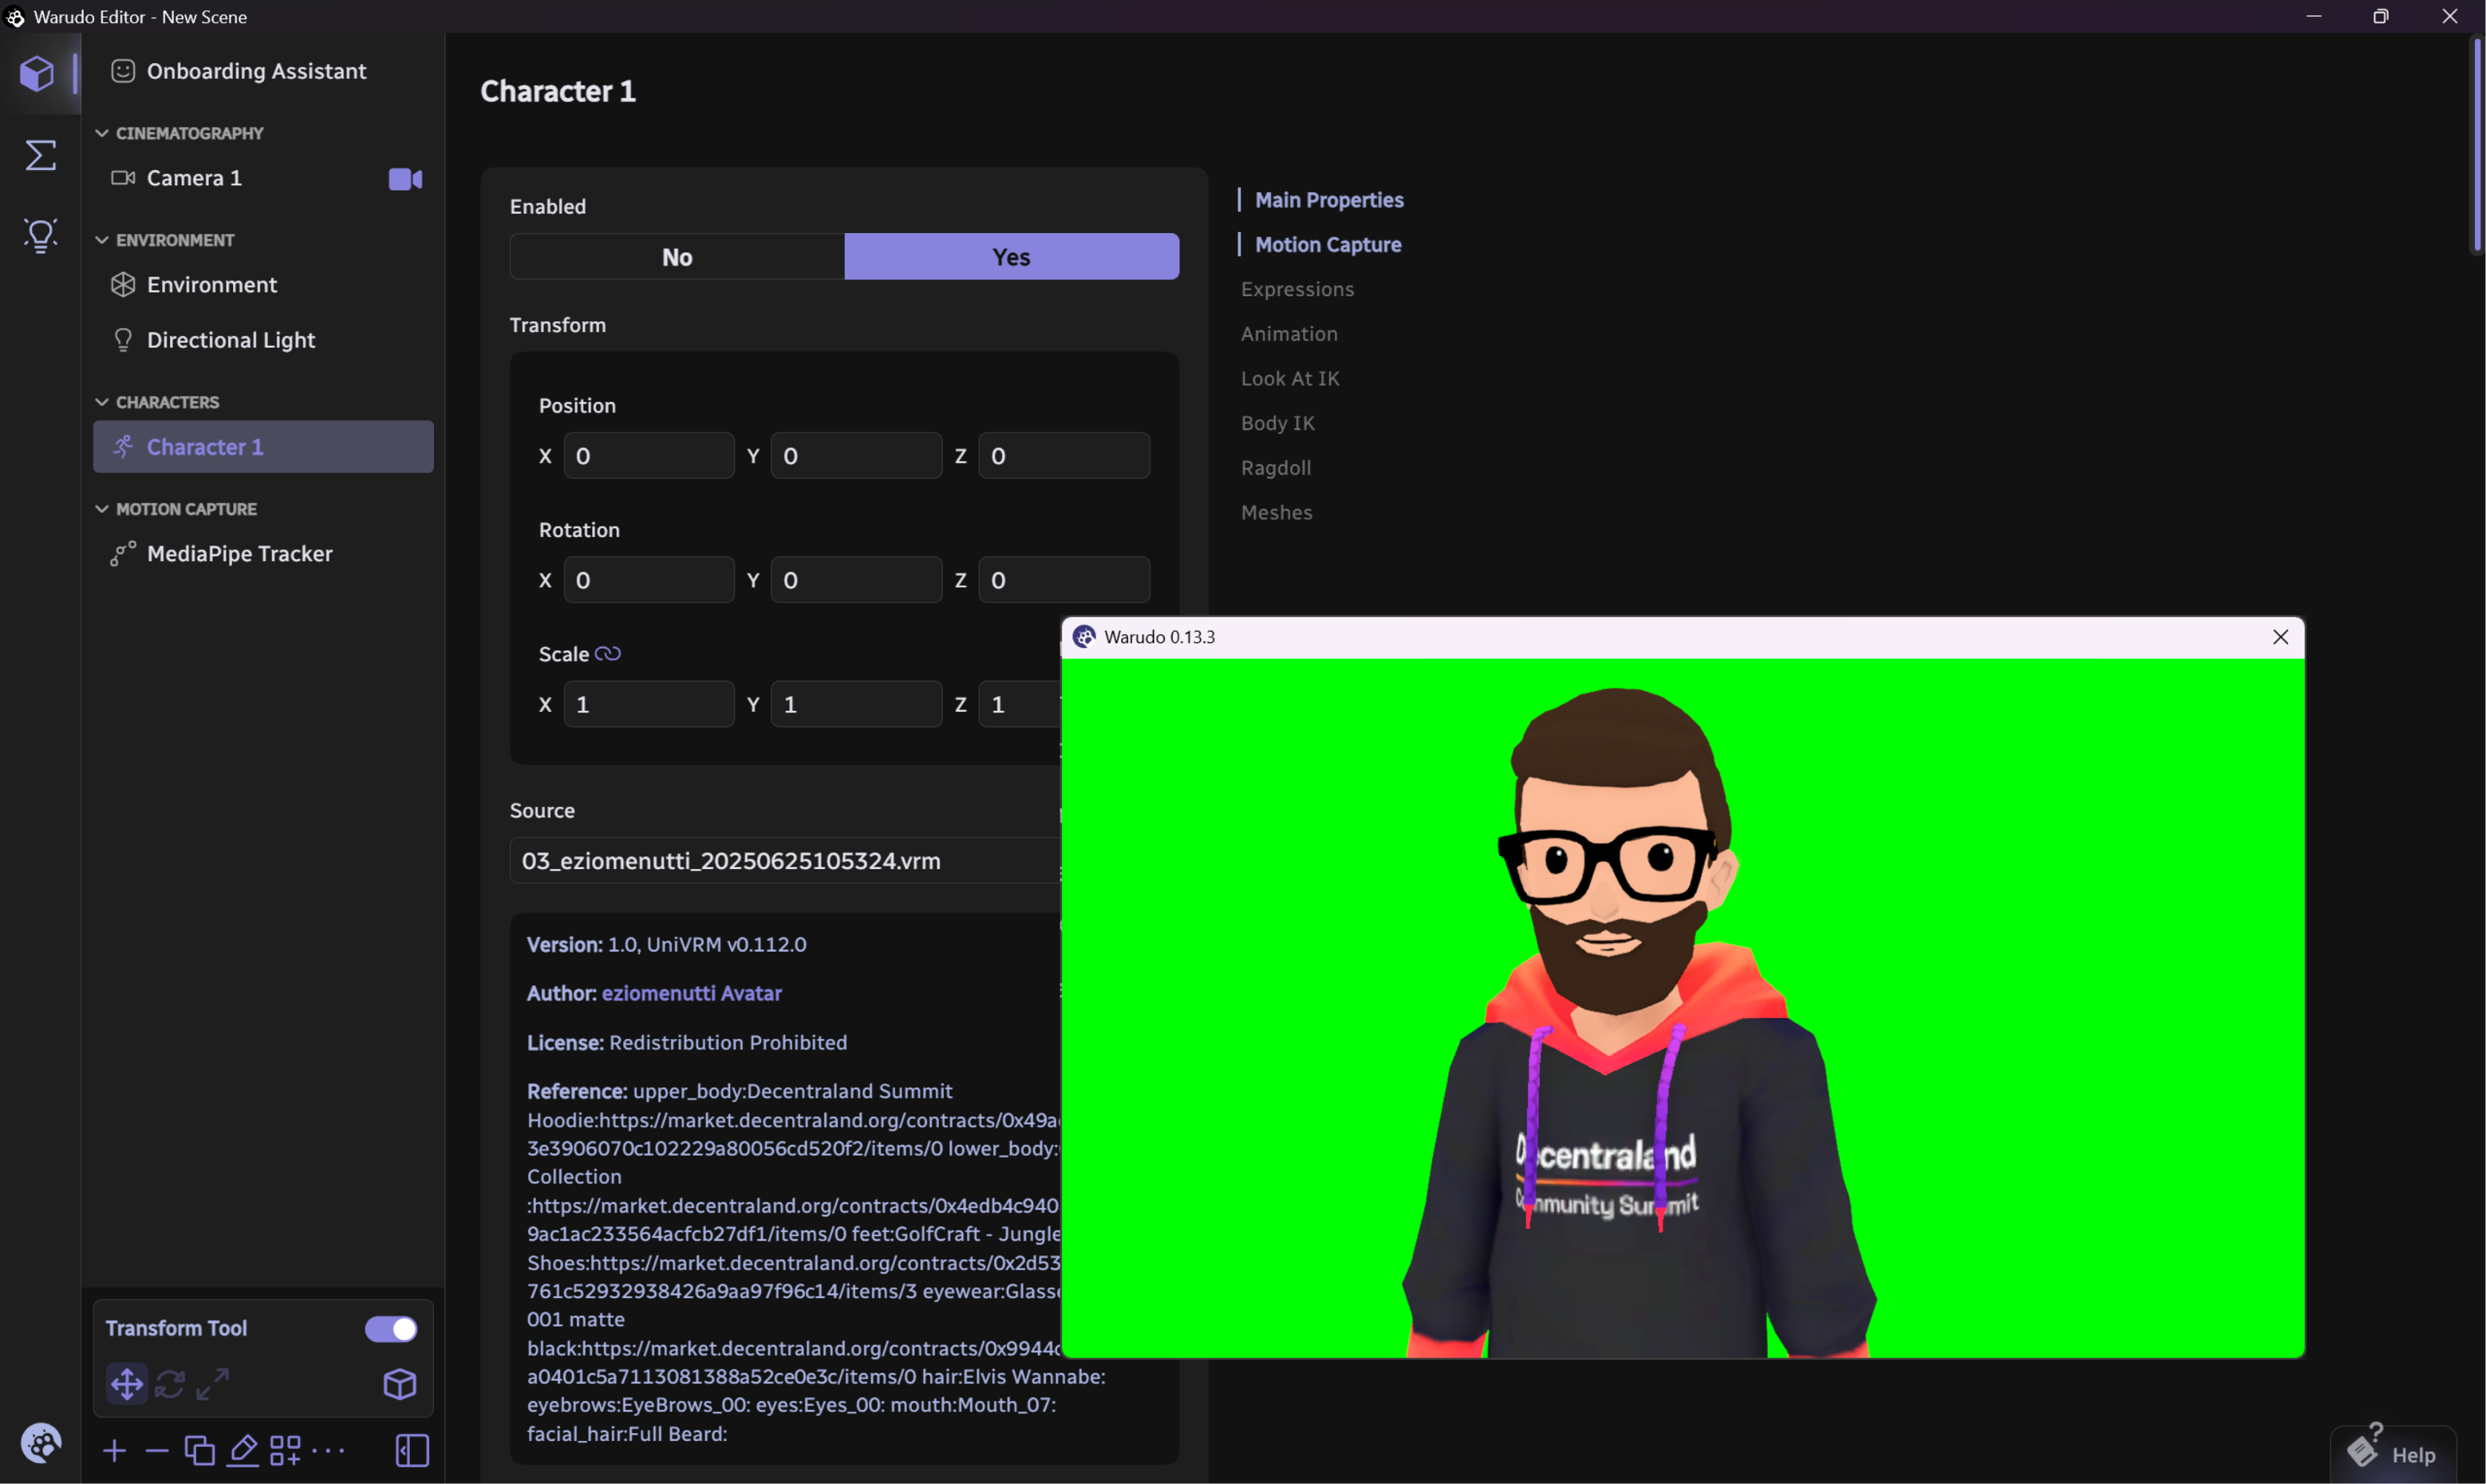Close the Warudo 0.13.3 preview window
The width and height of the screenshot is (2486, 1484).
tap(2280, 637)
